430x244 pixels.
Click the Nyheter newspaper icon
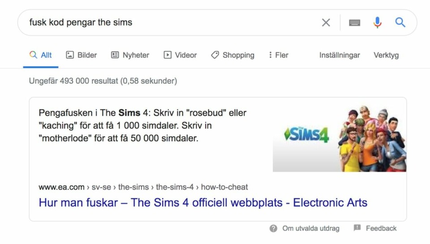click(x=115, y=55)
